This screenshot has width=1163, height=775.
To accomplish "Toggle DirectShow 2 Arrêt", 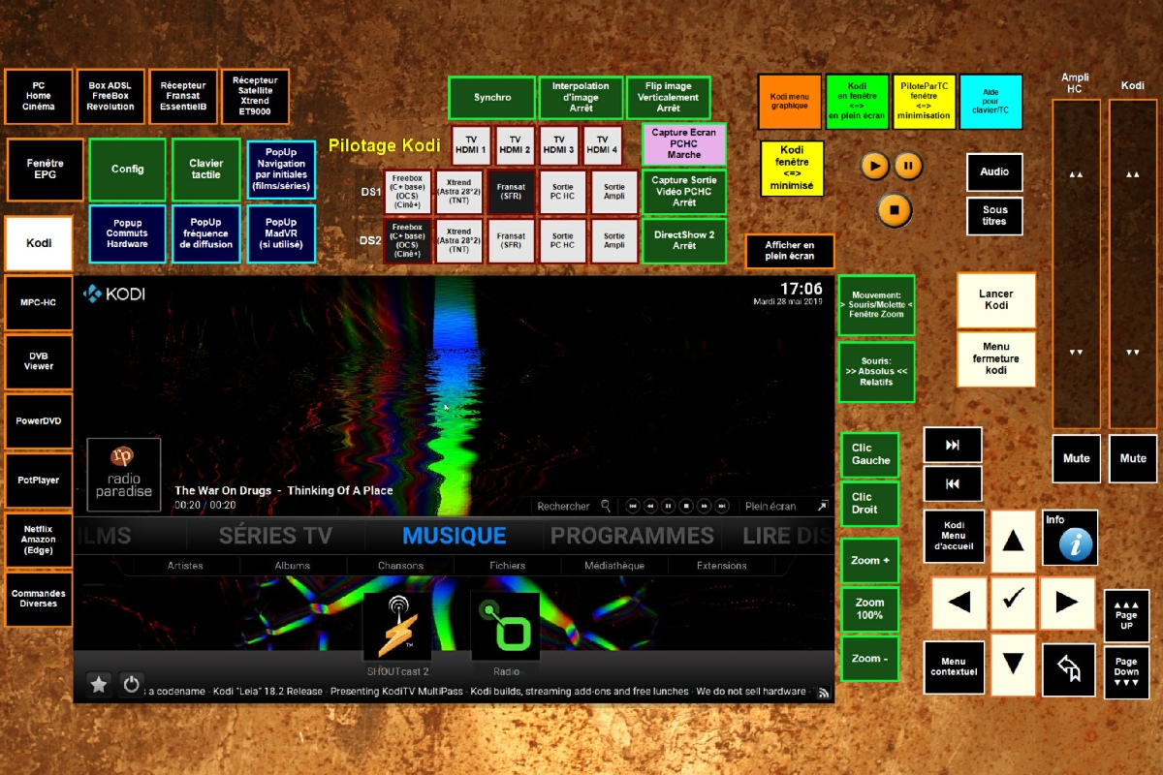I will coord(684,240).
